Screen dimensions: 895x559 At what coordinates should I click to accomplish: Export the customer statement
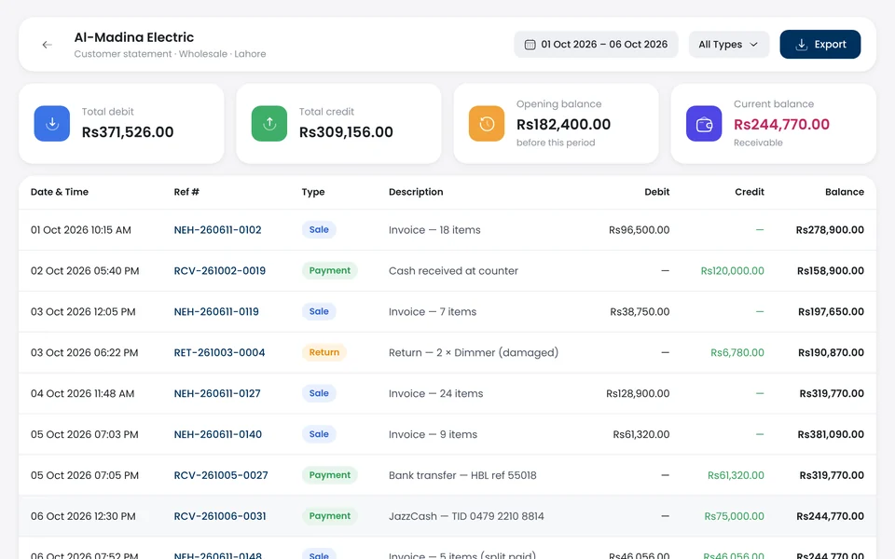pos(820,45)
